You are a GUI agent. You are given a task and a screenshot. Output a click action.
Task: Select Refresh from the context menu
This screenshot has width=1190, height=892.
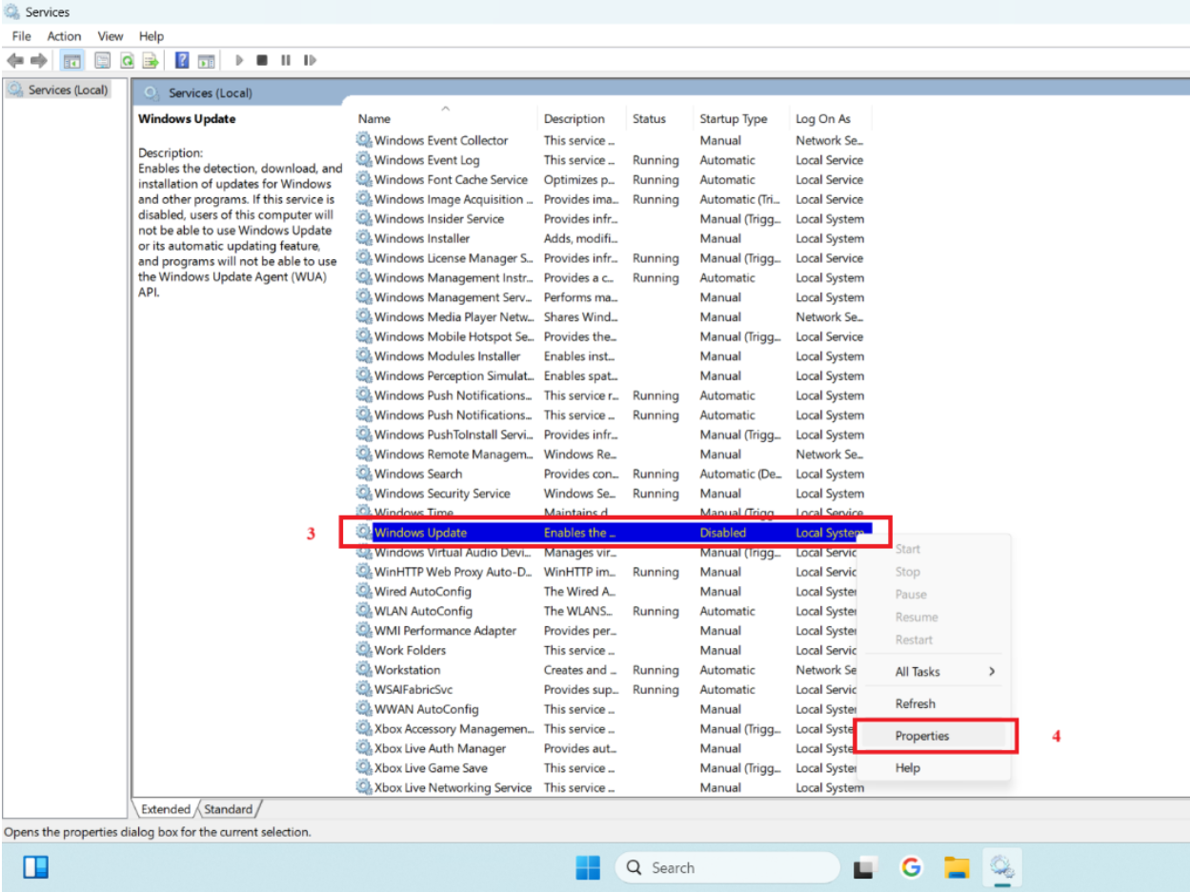[x=916, y=703]
